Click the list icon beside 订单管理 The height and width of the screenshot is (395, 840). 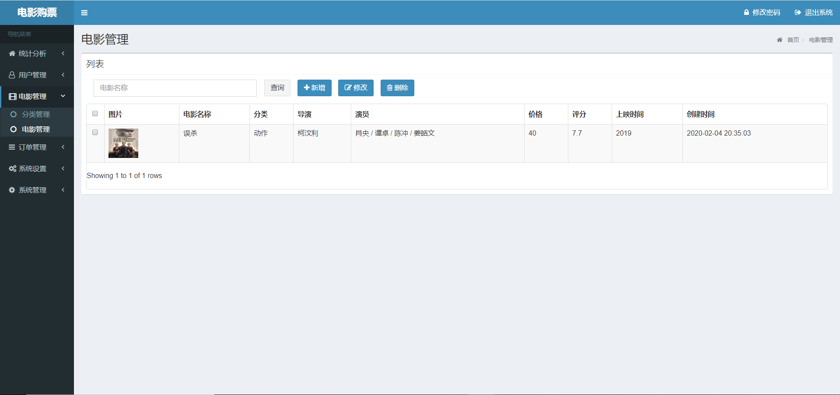(12, 147)
